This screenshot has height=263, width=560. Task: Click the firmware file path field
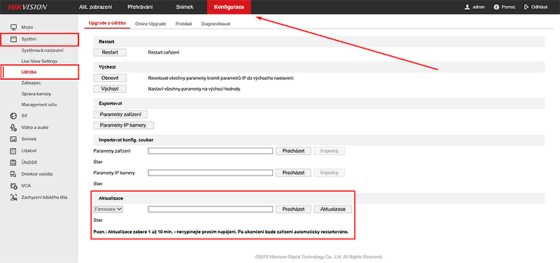pyautogui.click(x=211, y=209)
